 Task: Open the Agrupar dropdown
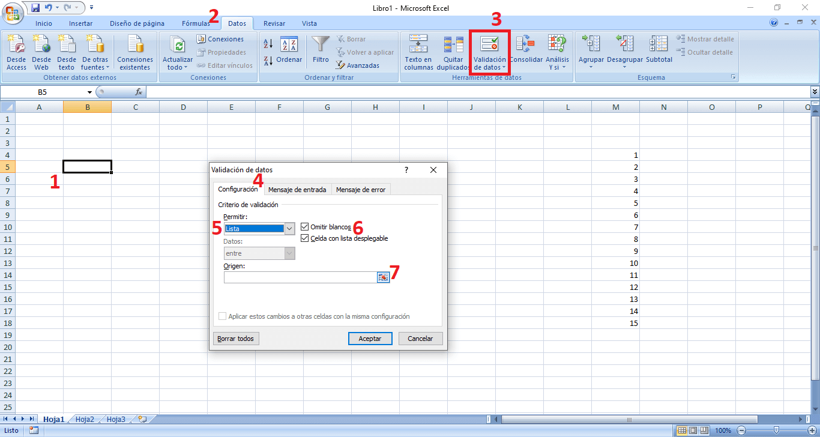click(591, 67)
